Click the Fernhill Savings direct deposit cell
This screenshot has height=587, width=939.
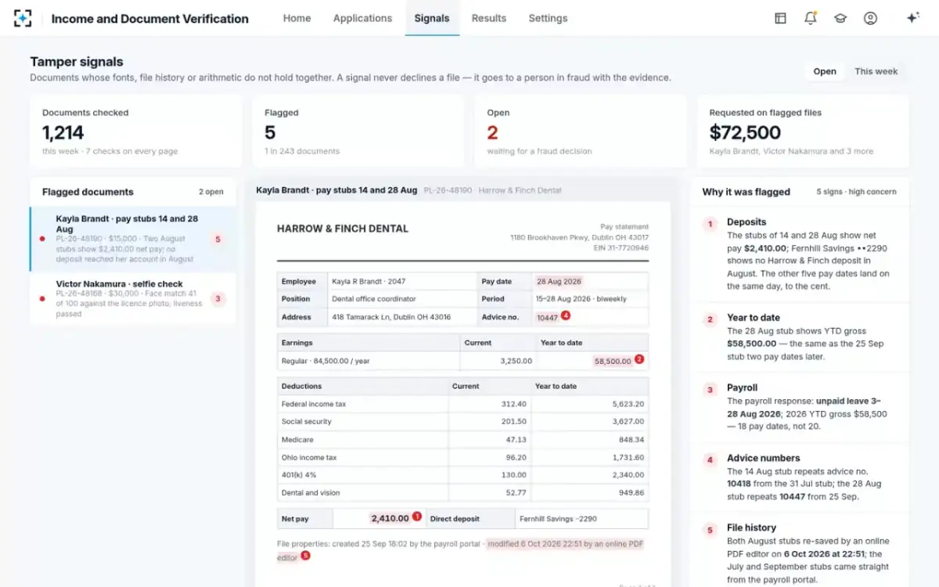coord(583,518)
